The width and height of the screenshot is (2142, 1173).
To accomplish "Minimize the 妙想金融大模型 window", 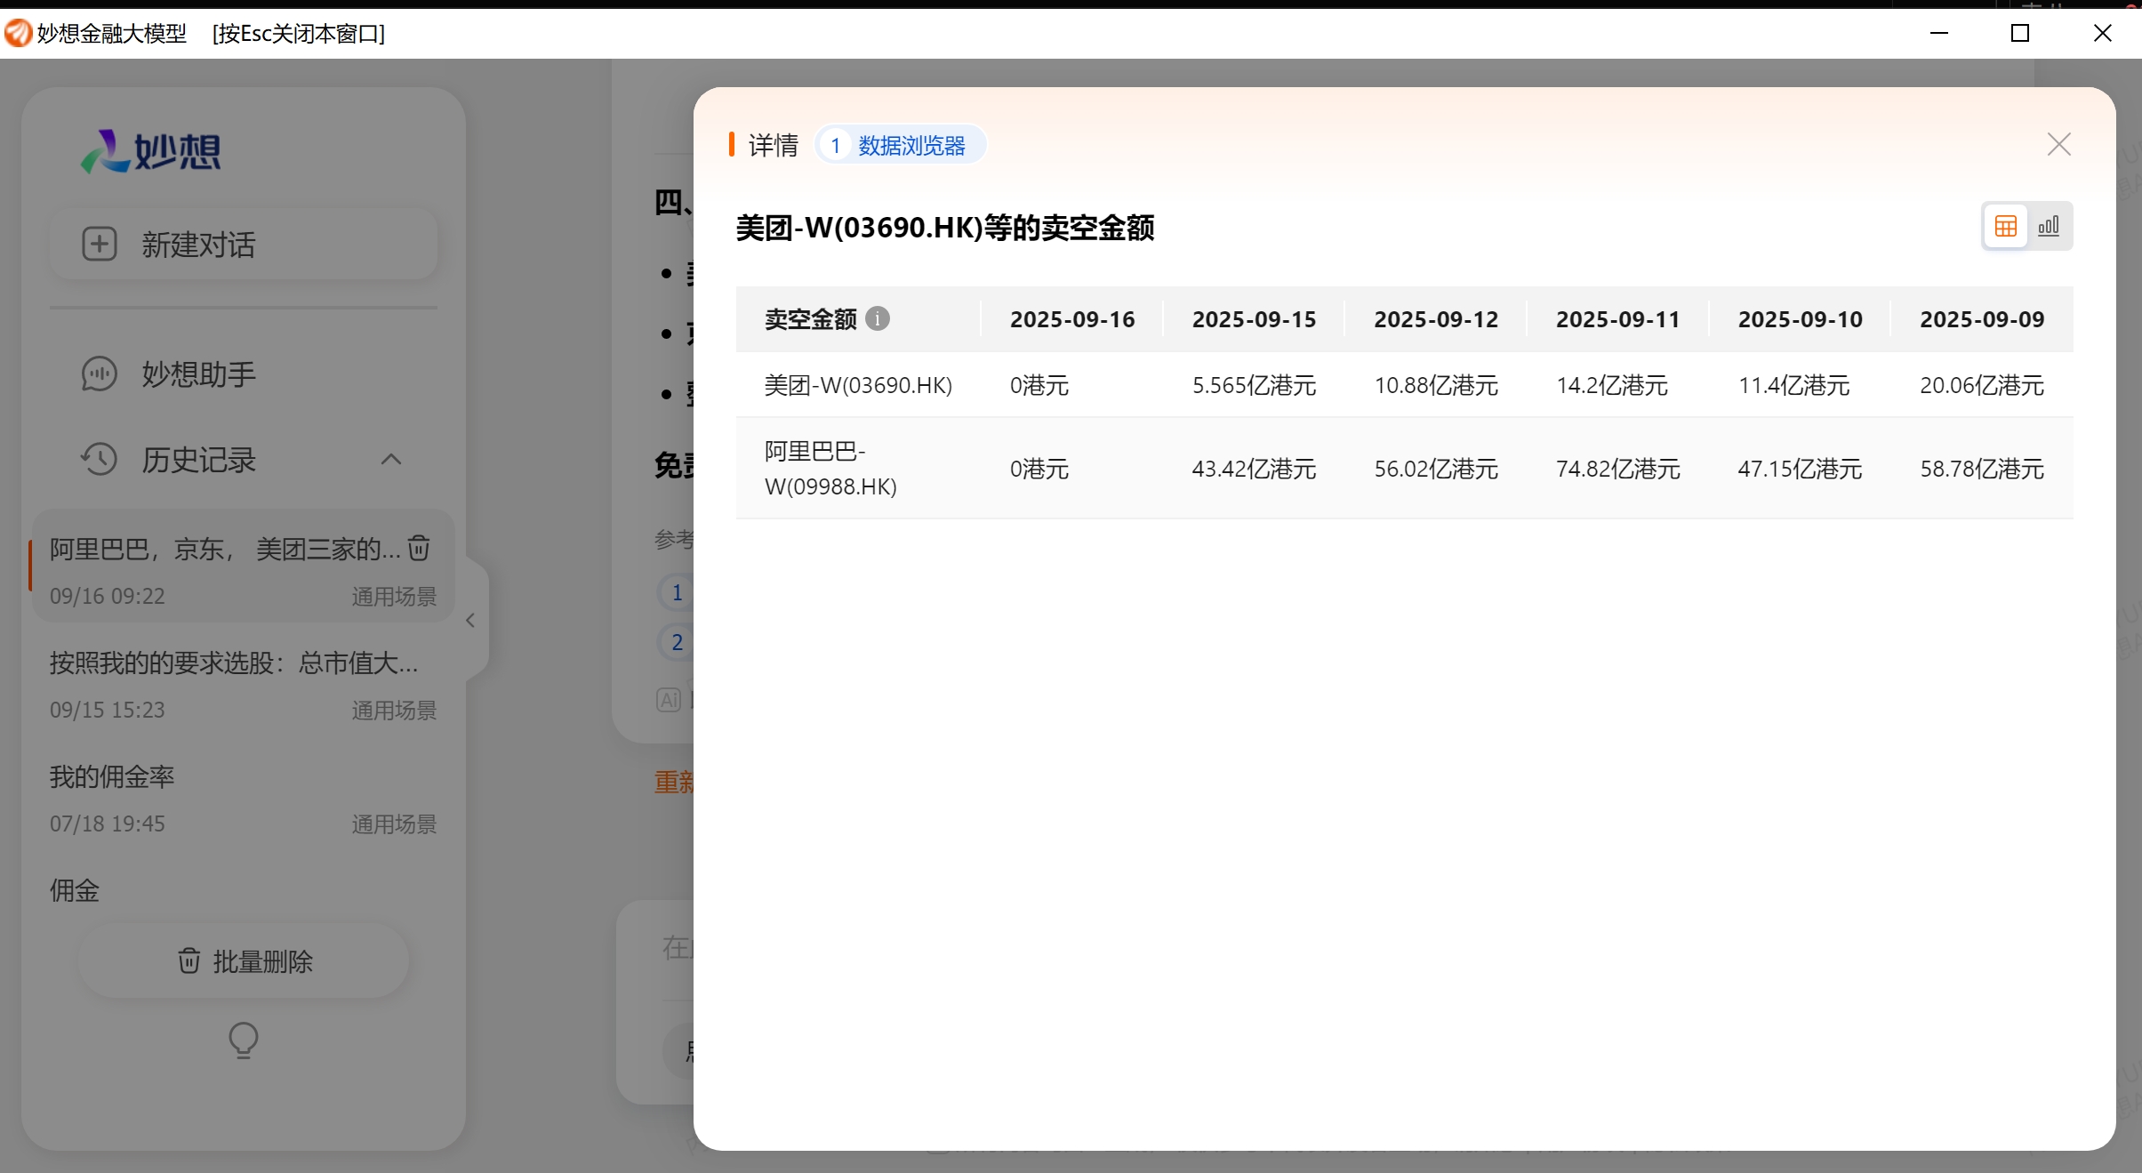I will (1939, 33).
